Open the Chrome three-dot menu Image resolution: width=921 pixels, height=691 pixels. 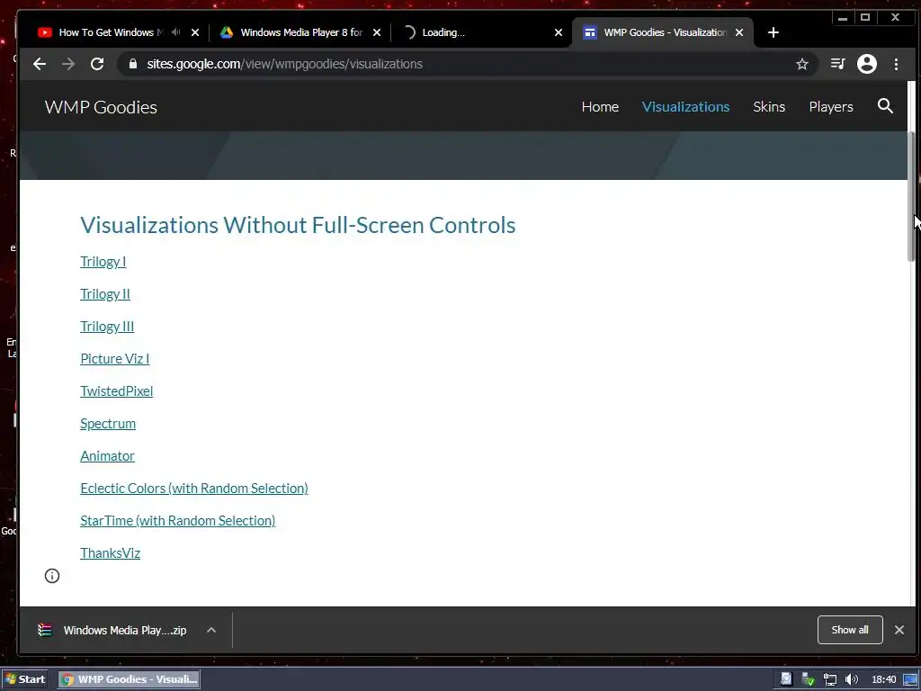coord(896,64)
